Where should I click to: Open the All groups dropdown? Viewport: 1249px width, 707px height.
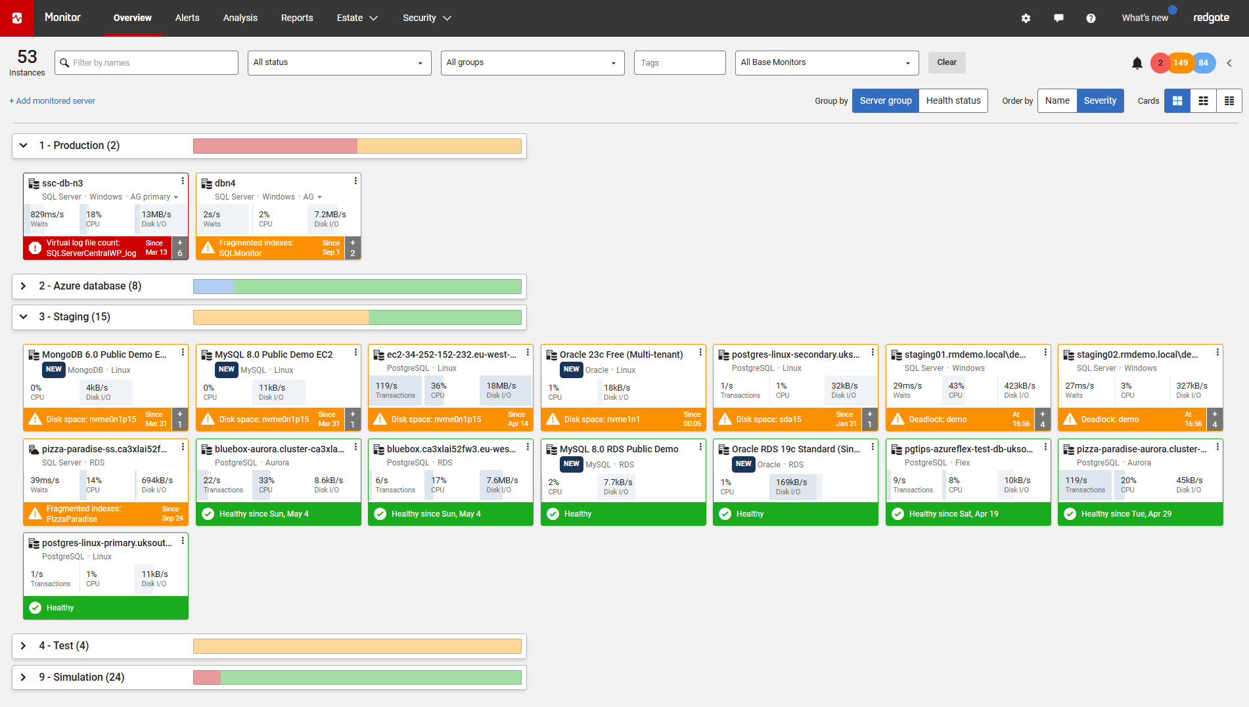533,63
